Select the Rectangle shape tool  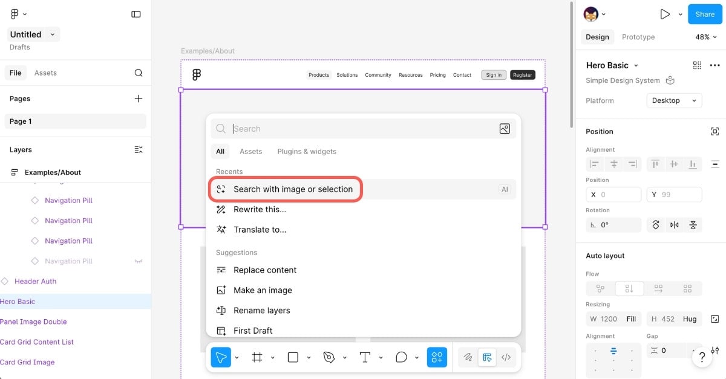293,357
